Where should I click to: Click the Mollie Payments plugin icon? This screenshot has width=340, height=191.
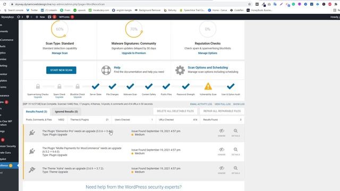32,151
